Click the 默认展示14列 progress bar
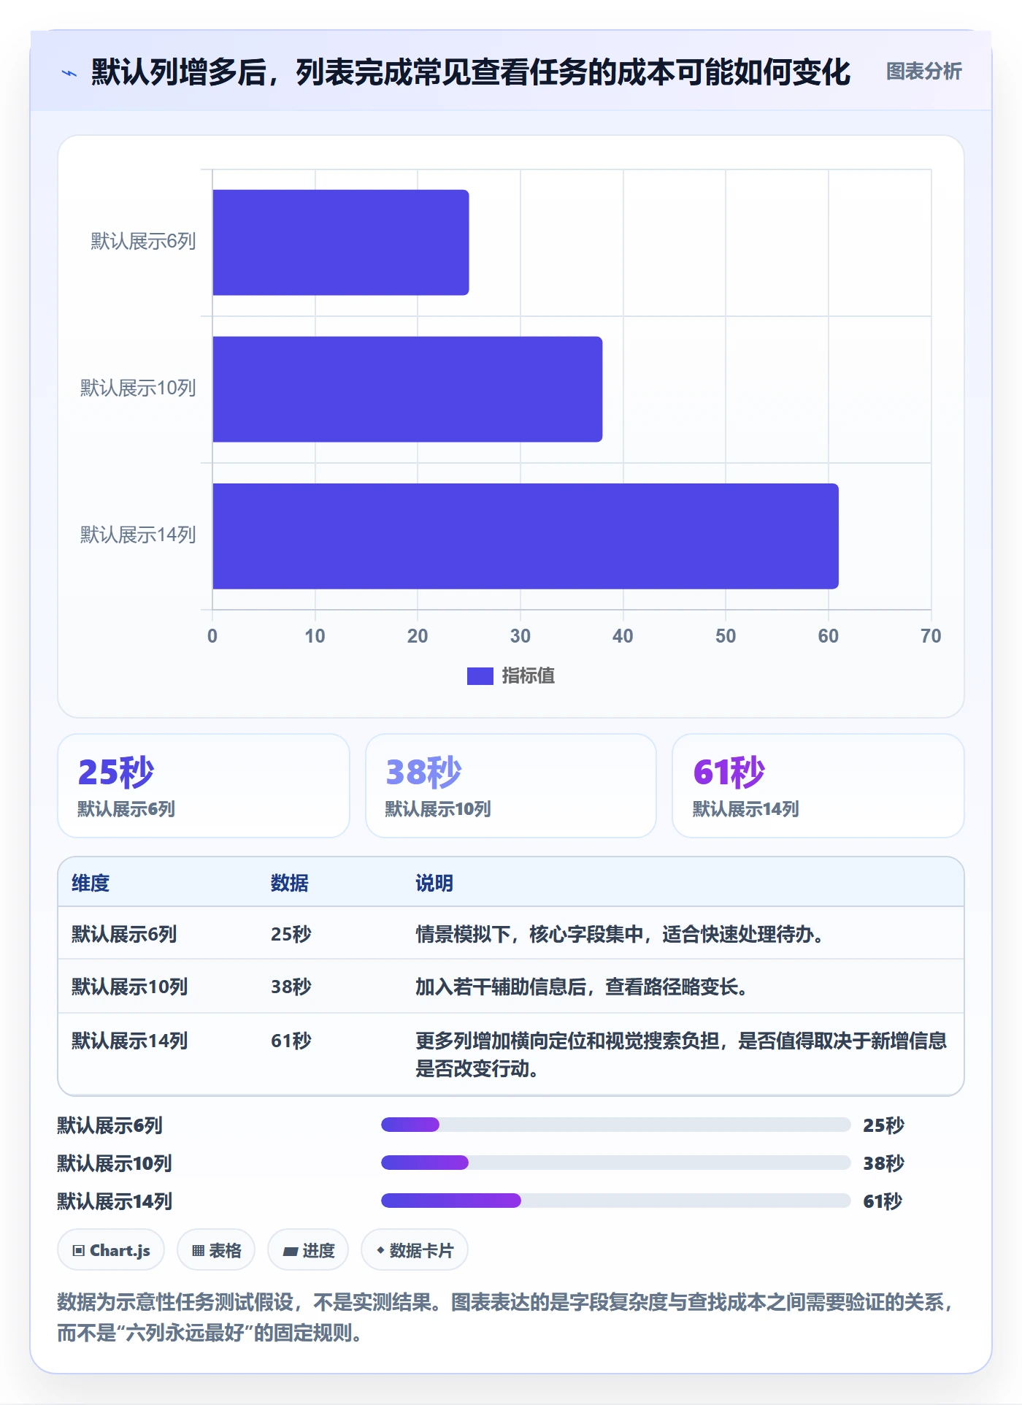The image size is (1022, 1405). click(x=616, y=1201)
